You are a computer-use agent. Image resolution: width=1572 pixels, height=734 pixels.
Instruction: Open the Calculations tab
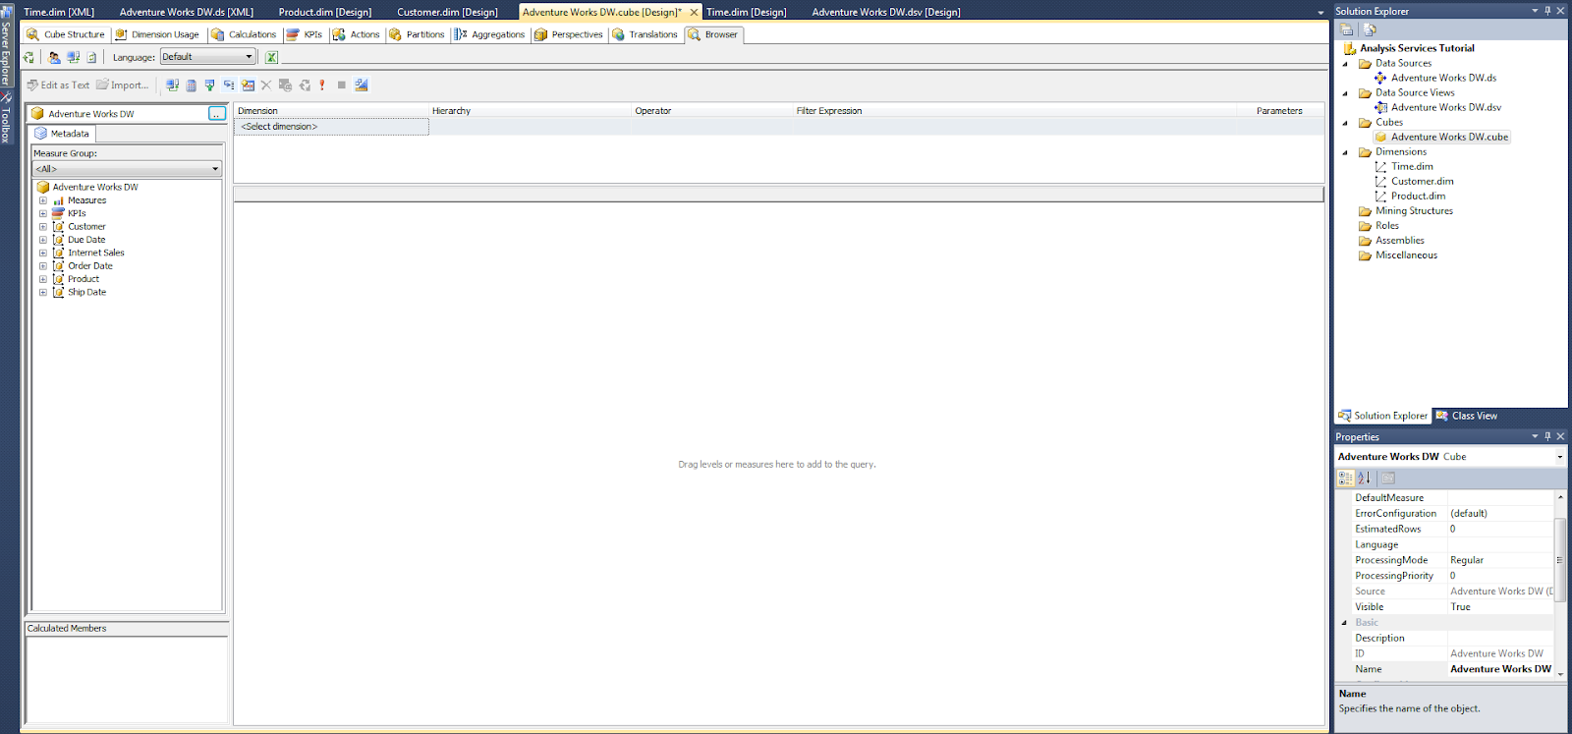(245, 34)
